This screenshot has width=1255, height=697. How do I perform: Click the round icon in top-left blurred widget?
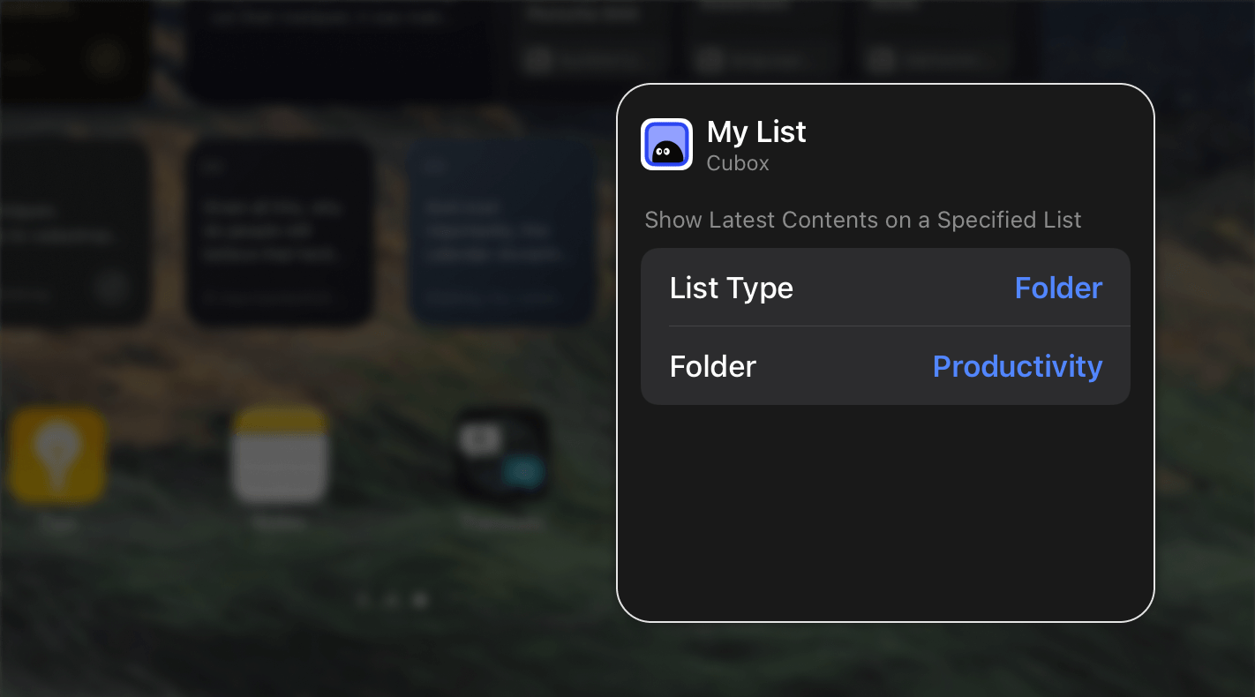coord(104,59)
